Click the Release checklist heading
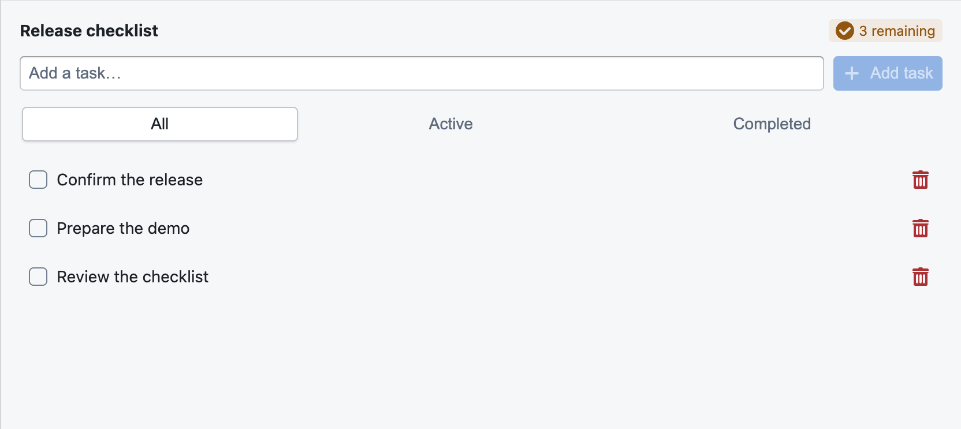 point(89,31)
